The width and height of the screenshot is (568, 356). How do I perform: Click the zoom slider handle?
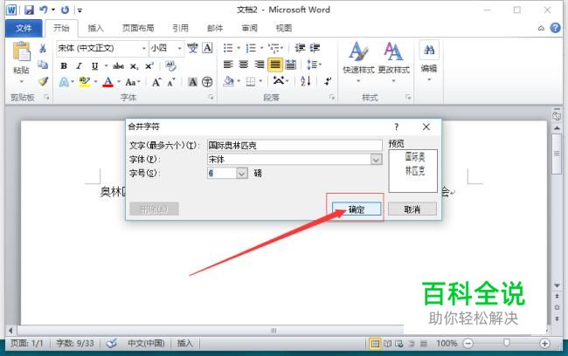click(507, 343)
